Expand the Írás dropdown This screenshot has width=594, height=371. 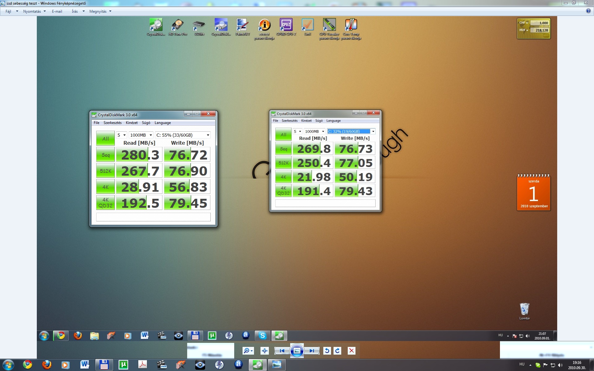[83, 11]
